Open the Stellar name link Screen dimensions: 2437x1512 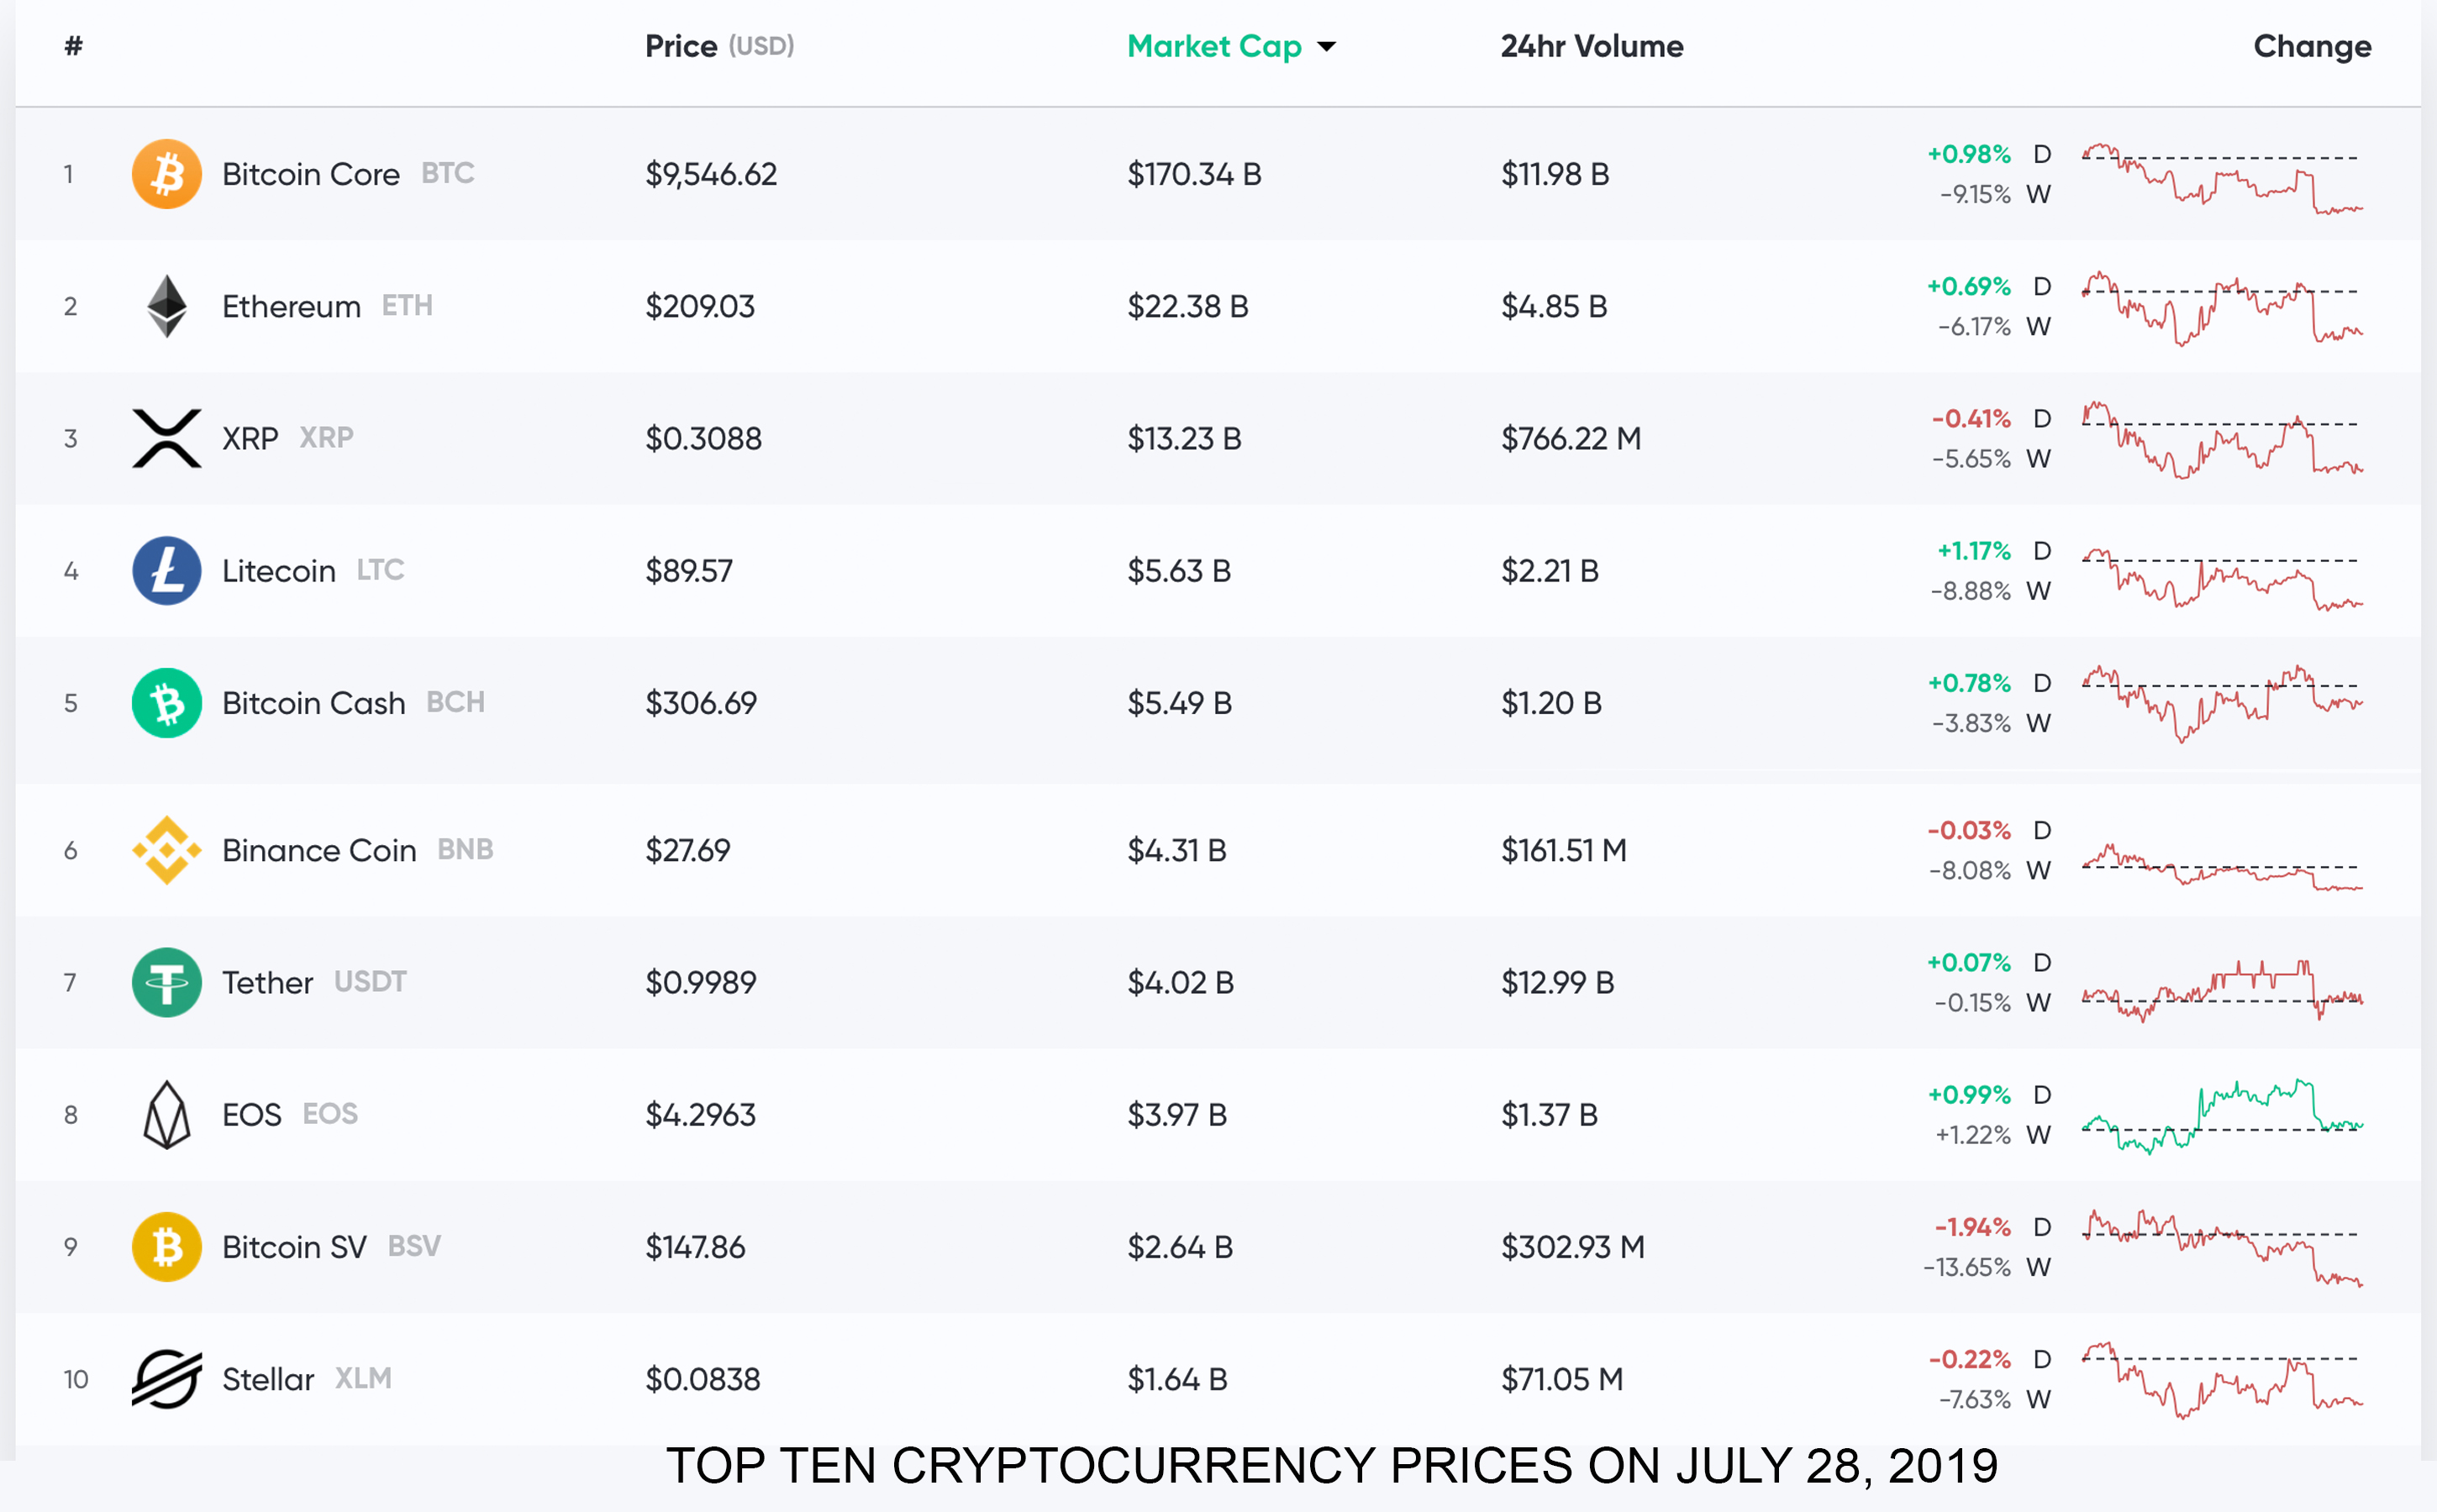pyautogui.click(x=268, y=1379)
